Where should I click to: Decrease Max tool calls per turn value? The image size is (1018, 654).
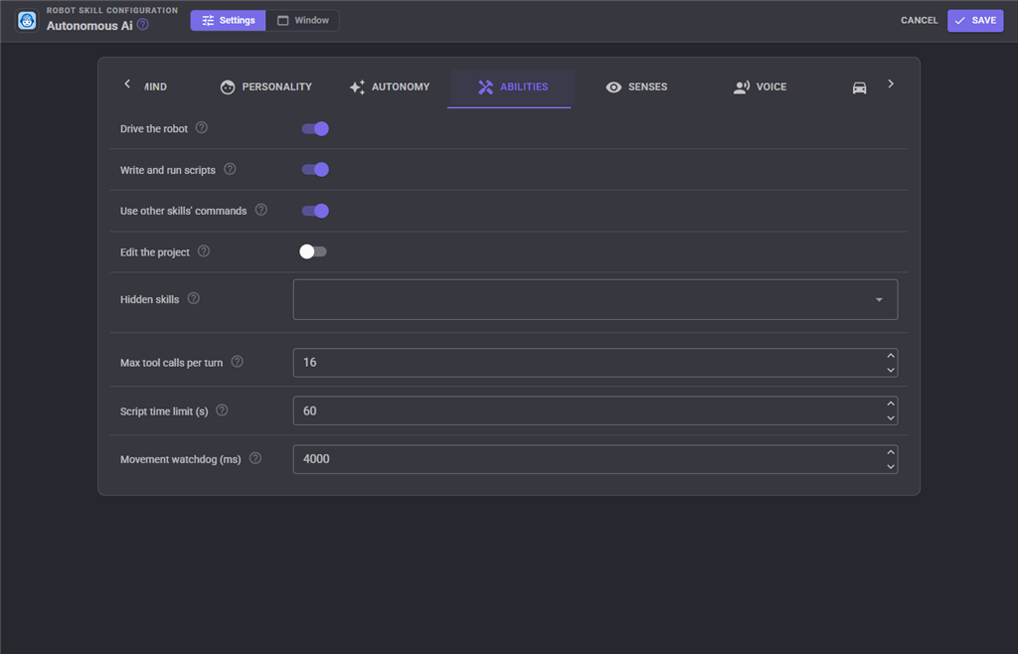coord(891,370)
